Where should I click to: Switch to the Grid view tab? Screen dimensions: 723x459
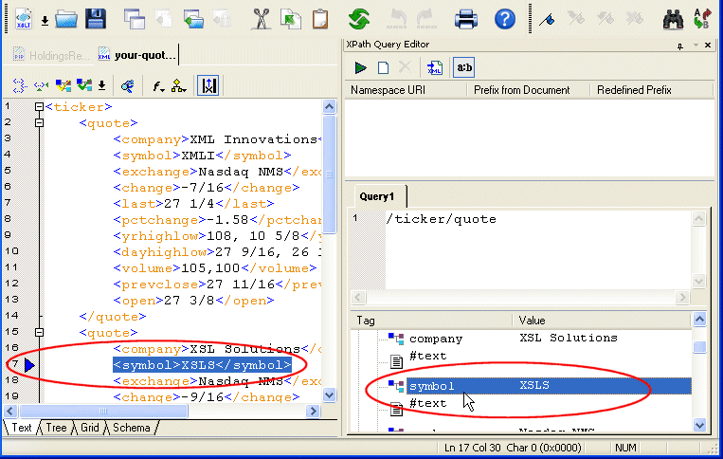(89, 428)
